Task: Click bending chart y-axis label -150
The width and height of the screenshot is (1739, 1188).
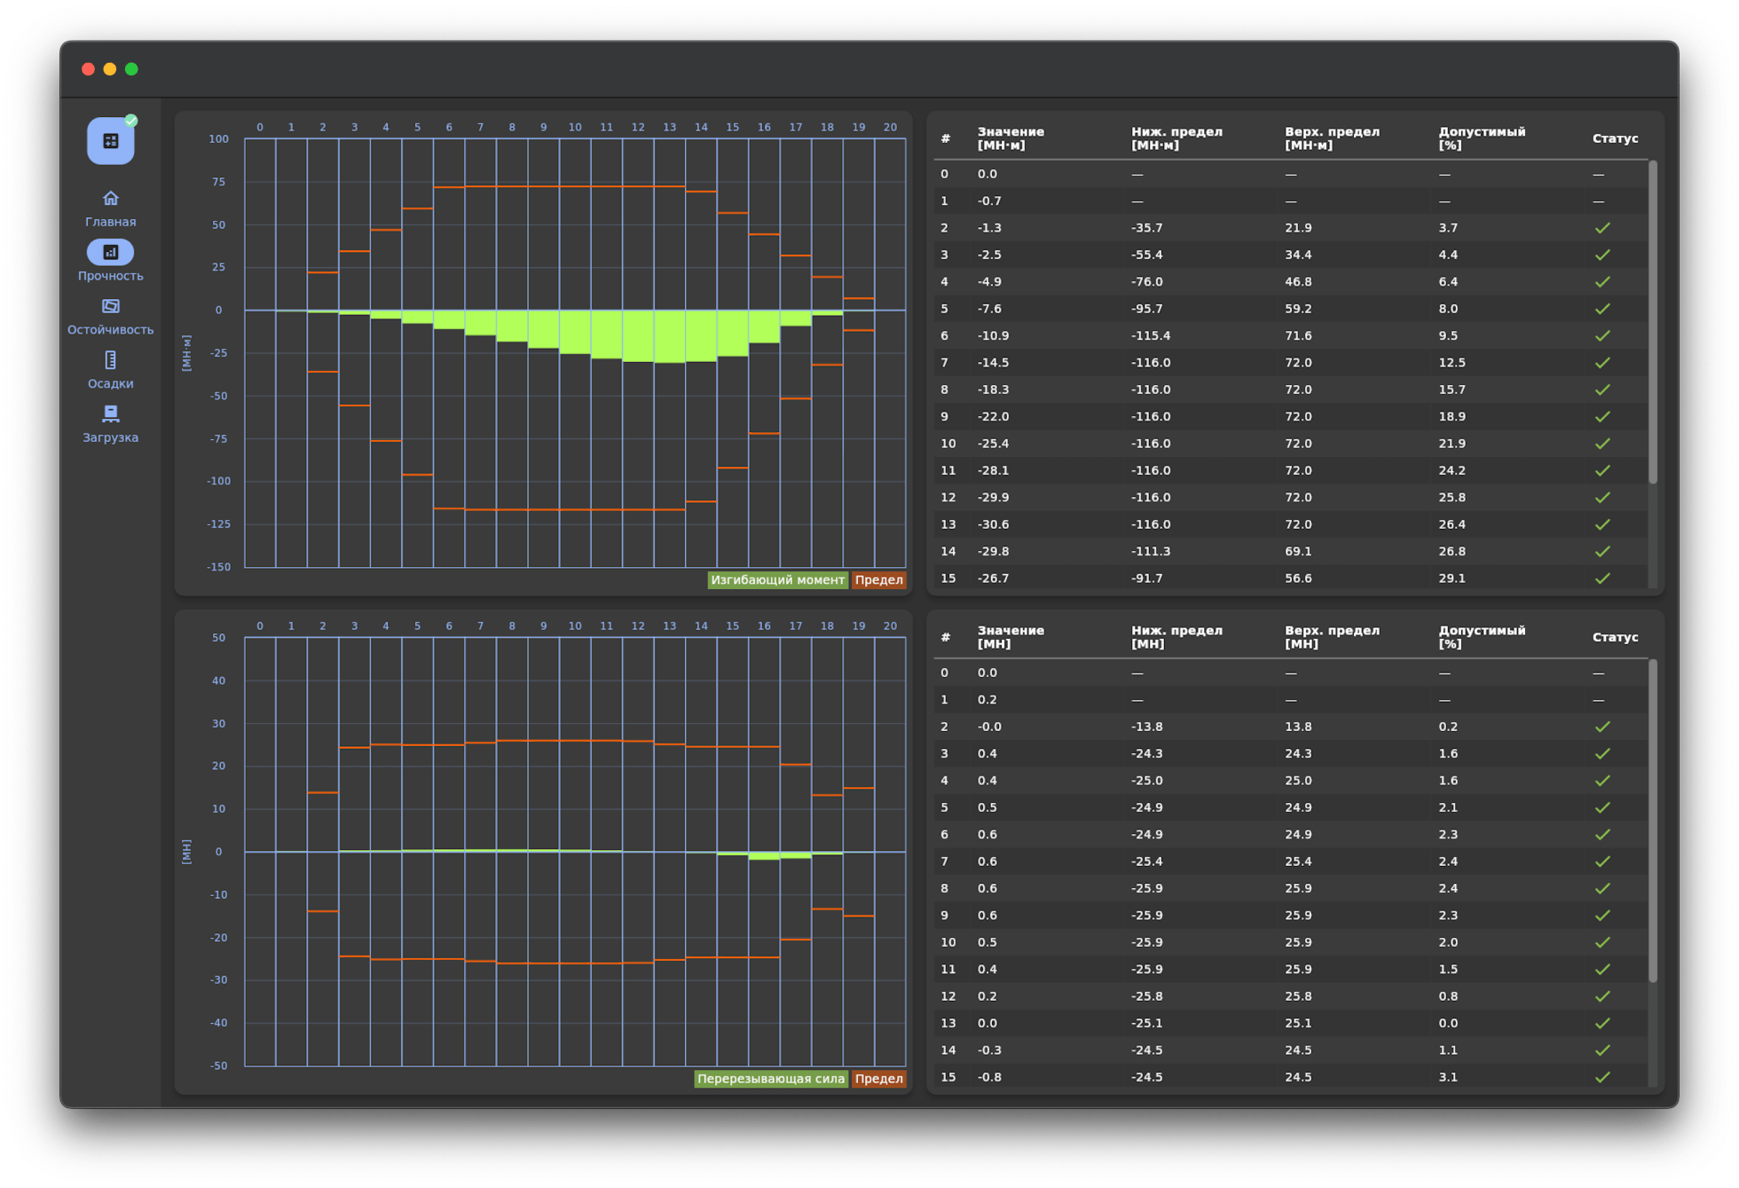Action: 218,567
